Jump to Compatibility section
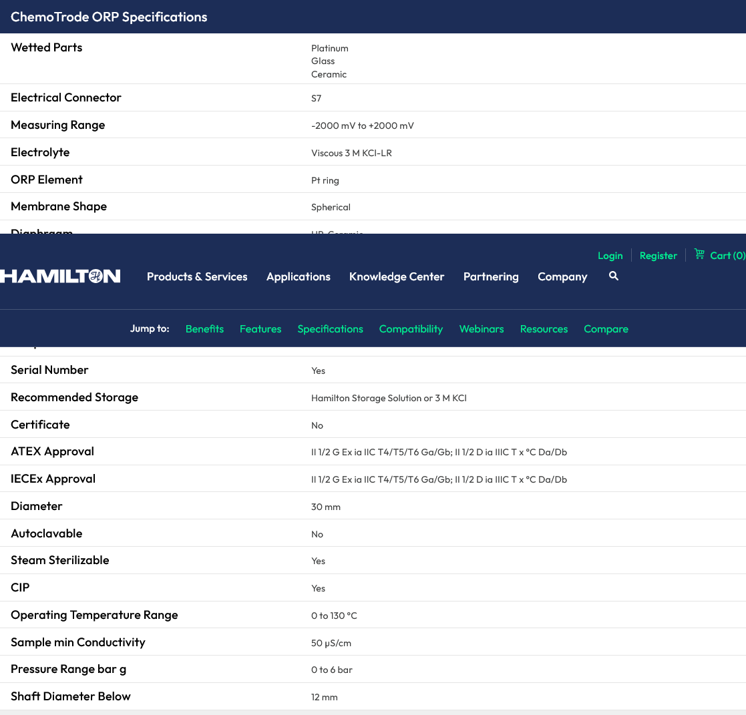Image resolution: width=746 pixels, height=715 pixels. (x=411, y=328)
